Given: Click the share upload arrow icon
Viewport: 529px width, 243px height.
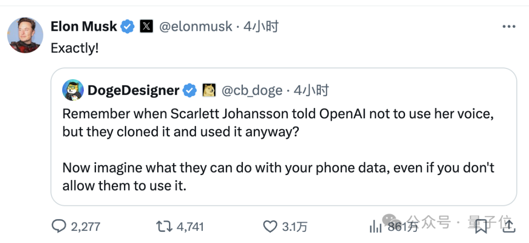Looking at the screenshot, I should click(x=508, y=225).
